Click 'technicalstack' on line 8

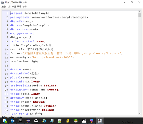pyautogui.click(x=23, y=41)
